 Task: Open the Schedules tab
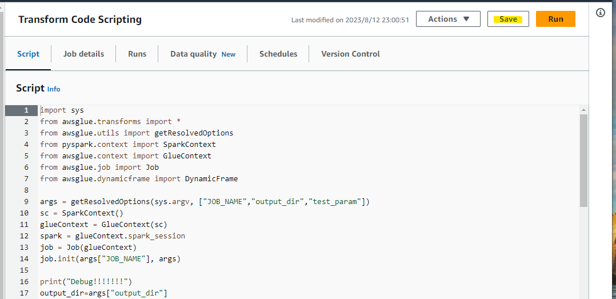pos(278,54)
